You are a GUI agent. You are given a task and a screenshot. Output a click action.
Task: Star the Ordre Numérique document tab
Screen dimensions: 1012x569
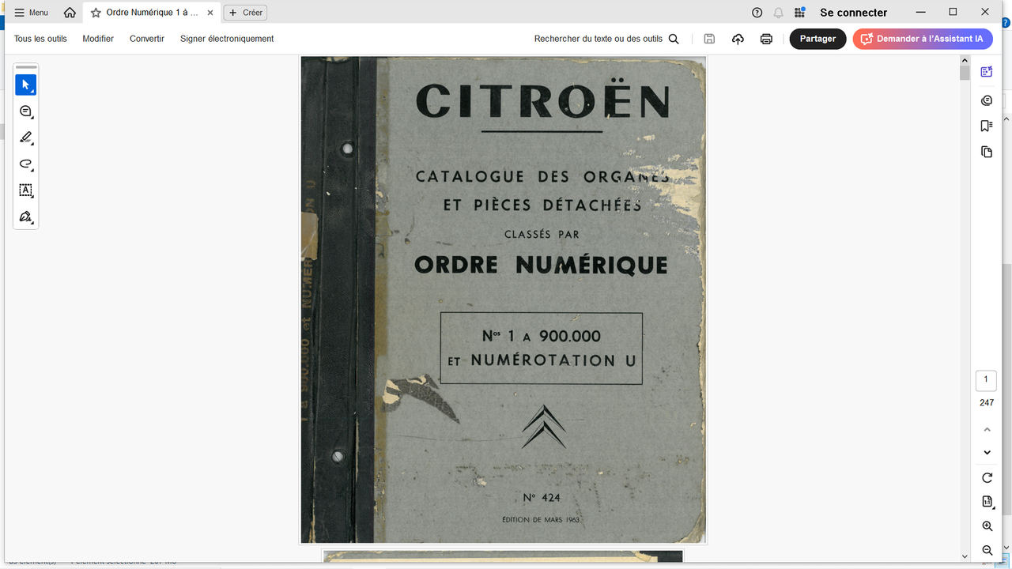pos(96,13)
